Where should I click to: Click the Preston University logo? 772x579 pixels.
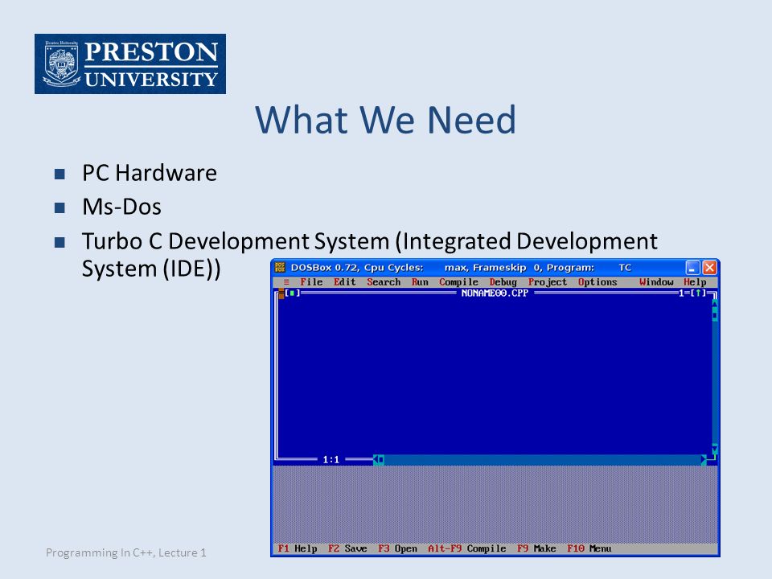[x=130, y=64]
